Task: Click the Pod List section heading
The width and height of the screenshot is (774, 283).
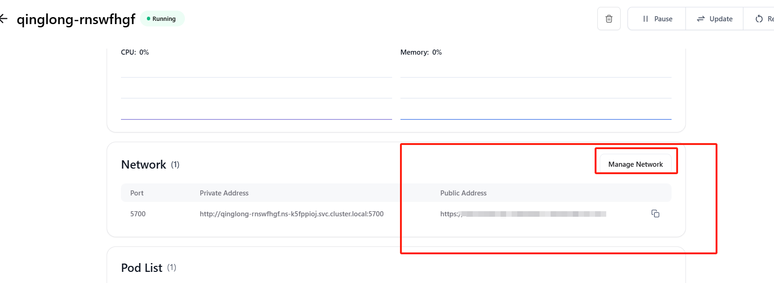Action: coord(141,268)
